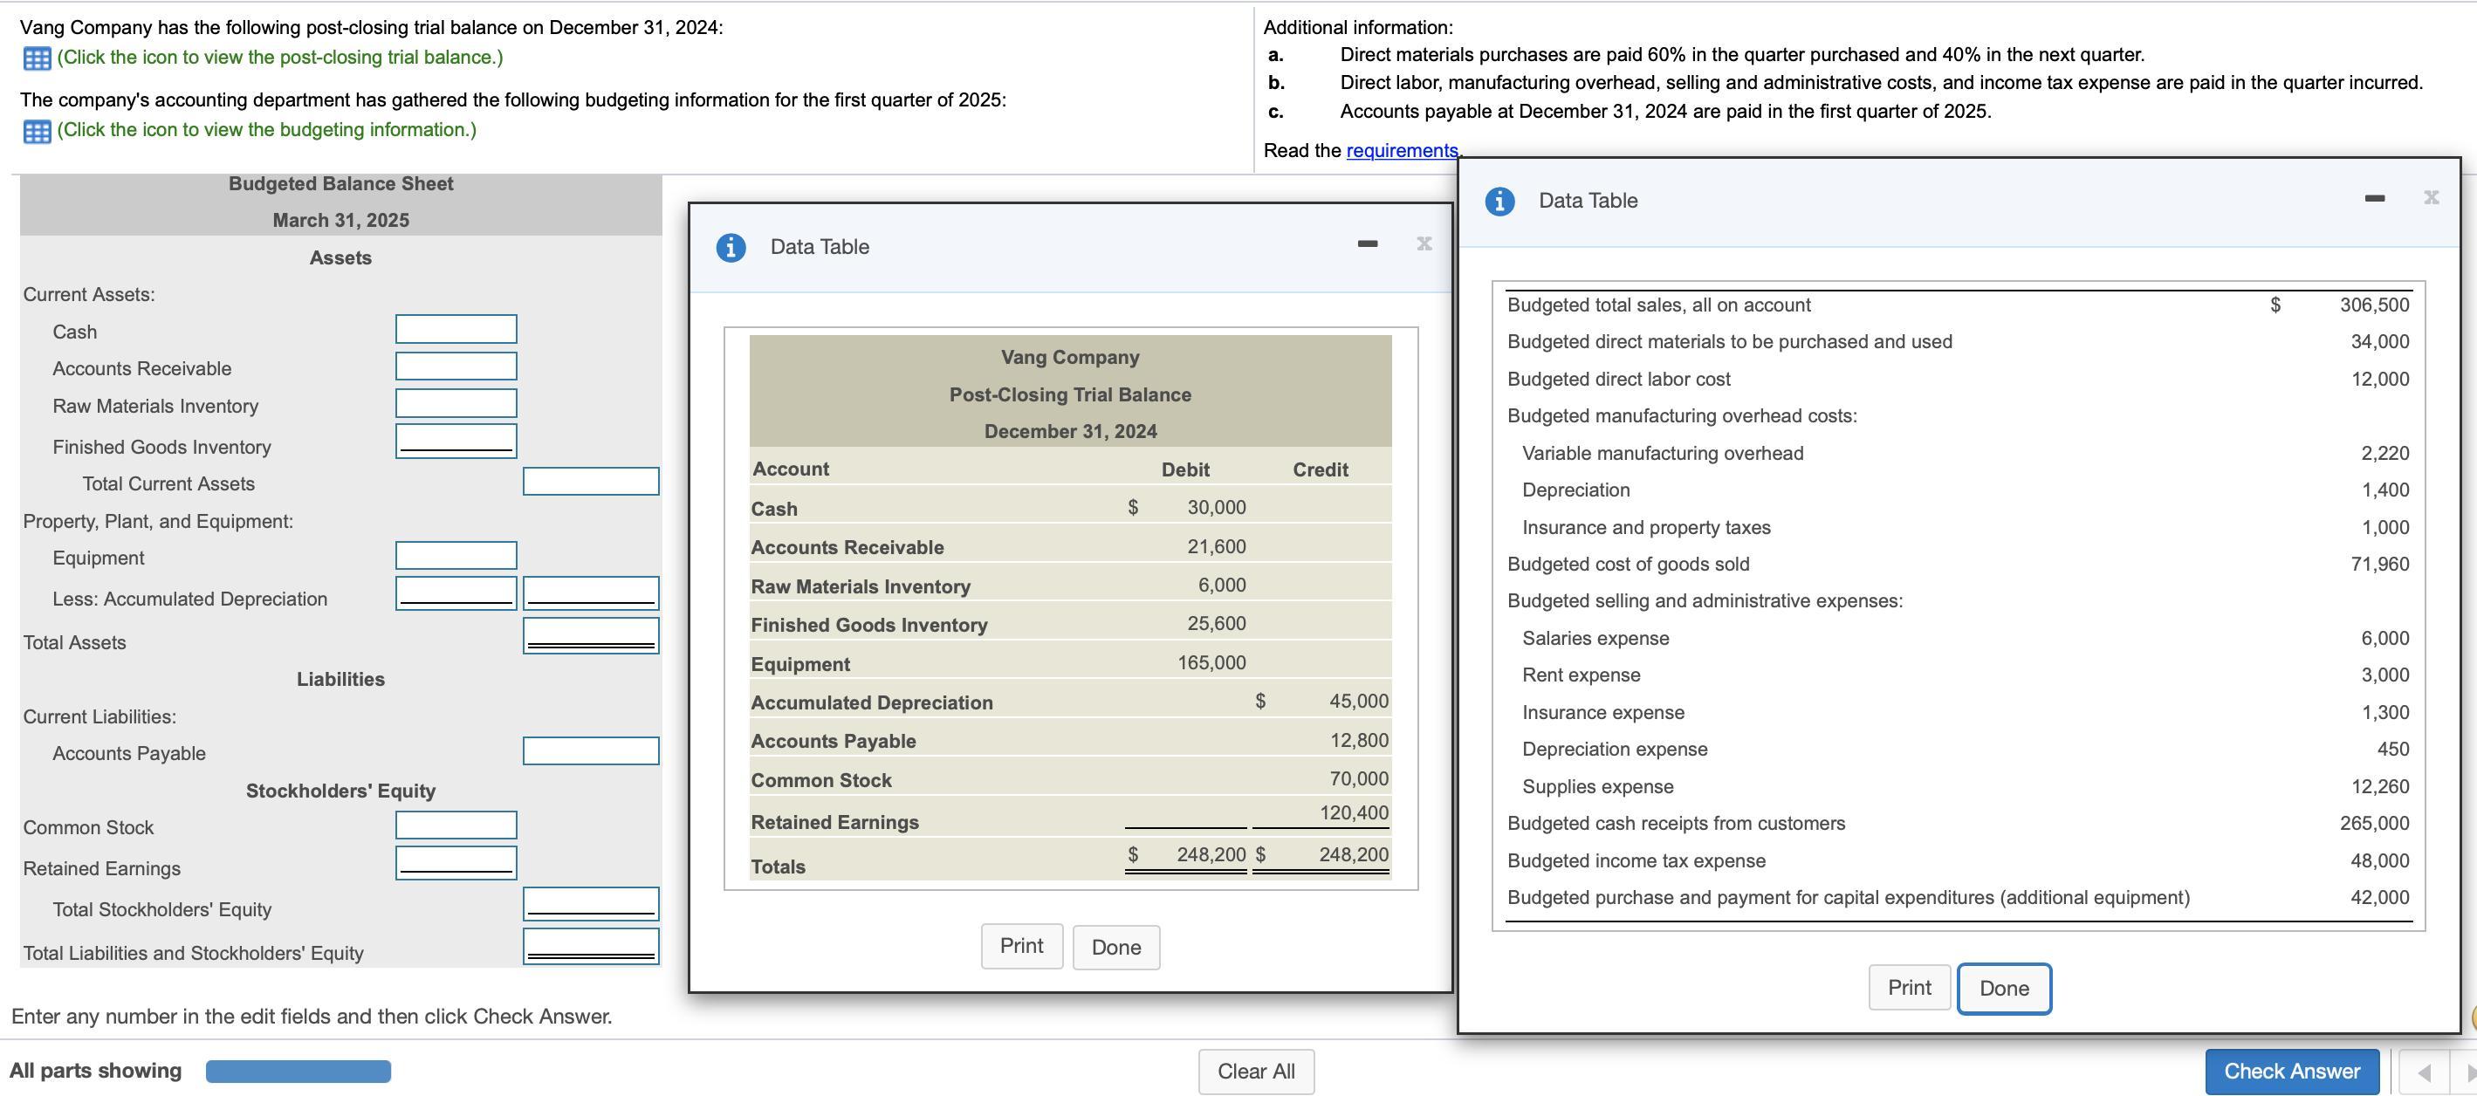Minimize the trial balance Data Table dialog
This screenshot has width=2477, height=1096.
pyautogui.click(x=1368, y=245)
